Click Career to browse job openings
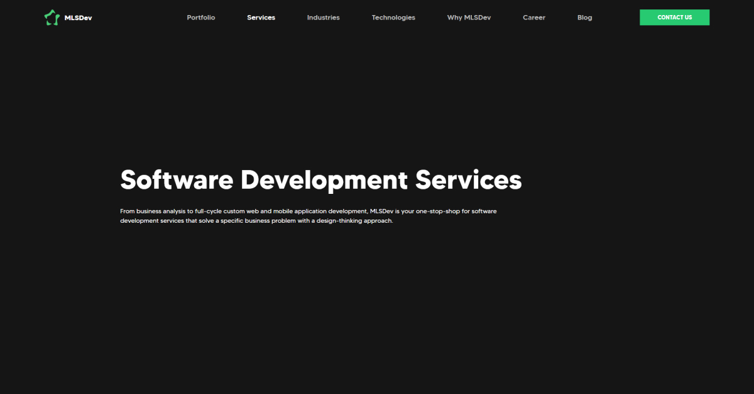 (533, 18)
